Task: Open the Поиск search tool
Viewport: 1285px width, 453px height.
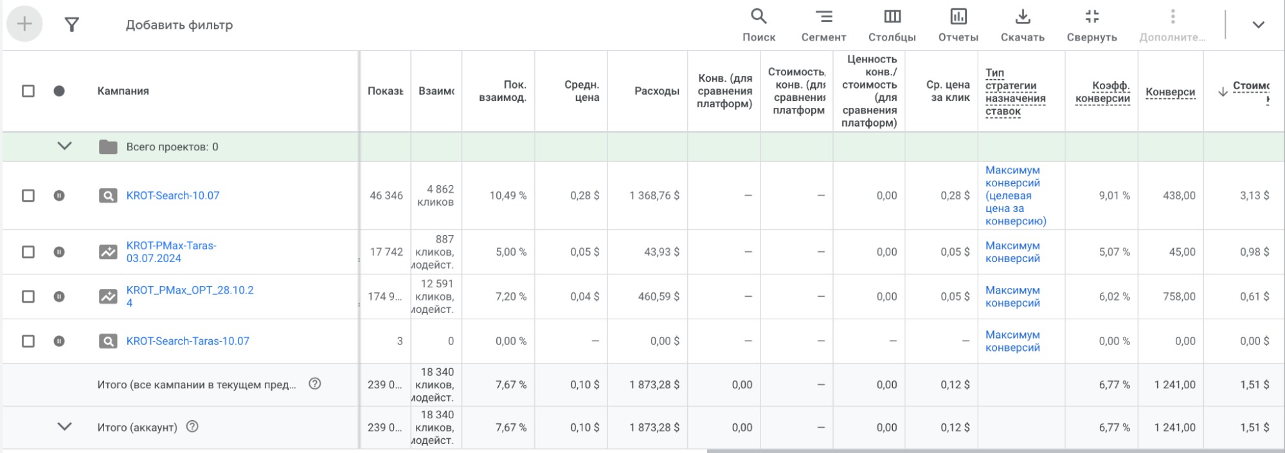Action: (x=759, y=25)
